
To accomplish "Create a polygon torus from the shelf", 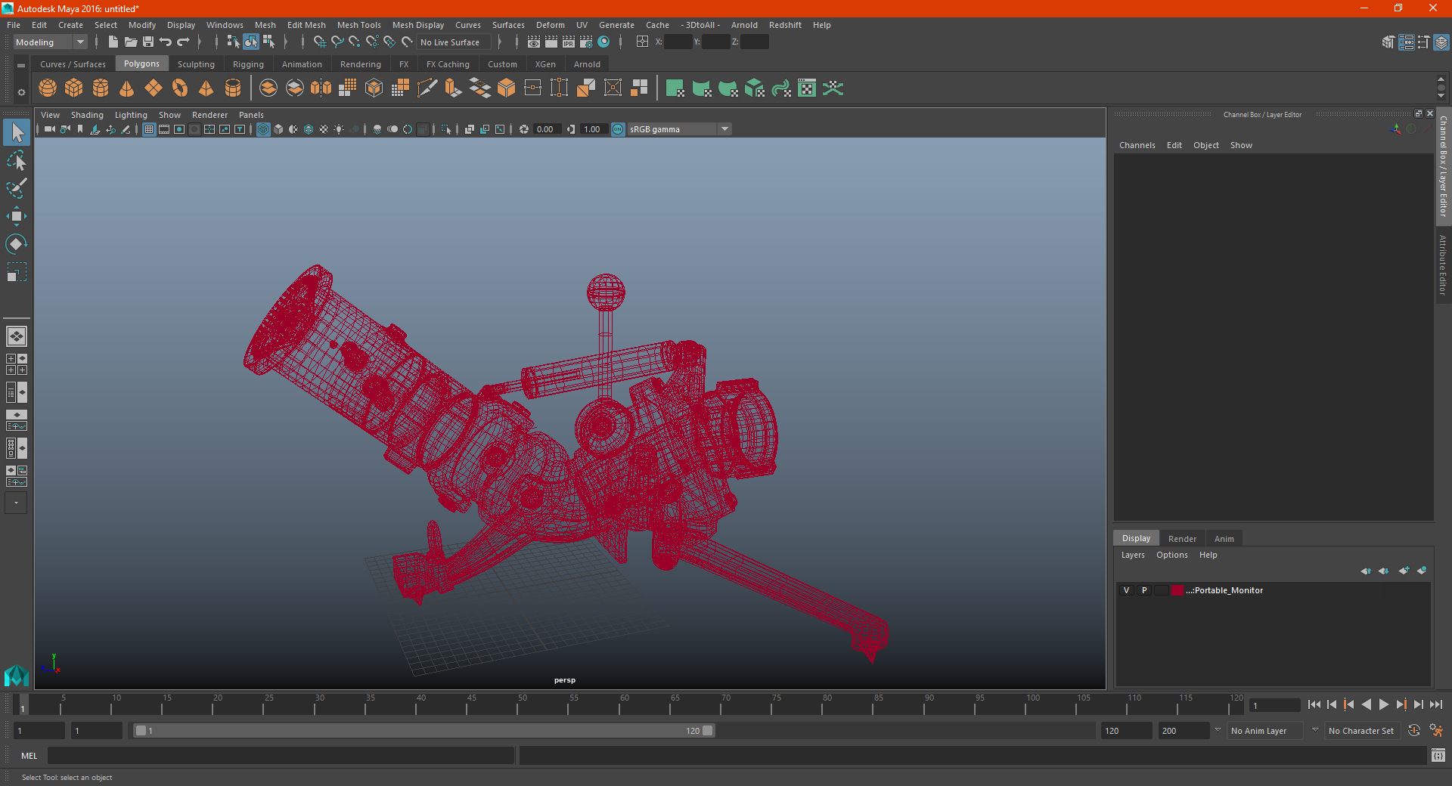I will tap(180, 88).
